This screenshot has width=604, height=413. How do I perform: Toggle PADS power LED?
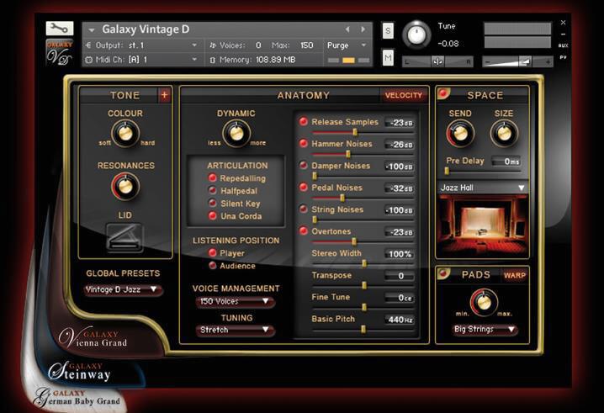click(443, 273)
